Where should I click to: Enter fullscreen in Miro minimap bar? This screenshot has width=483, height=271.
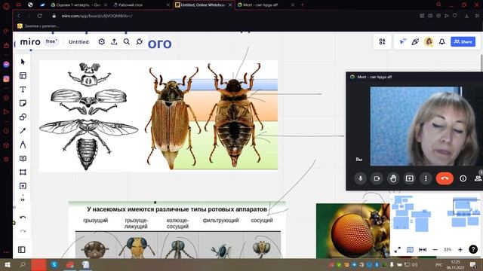click(398, 250)
